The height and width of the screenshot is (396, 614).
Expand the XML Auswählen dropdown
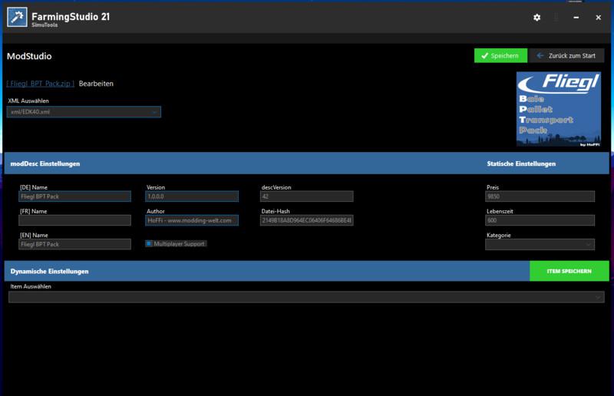pyautogui.click(x=84, y=112)
